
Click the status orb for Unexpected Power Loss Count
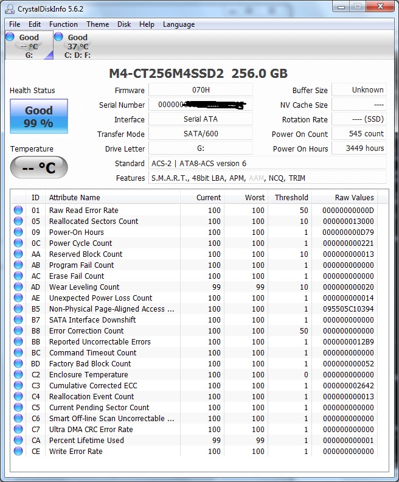click(x=18, y=298)
